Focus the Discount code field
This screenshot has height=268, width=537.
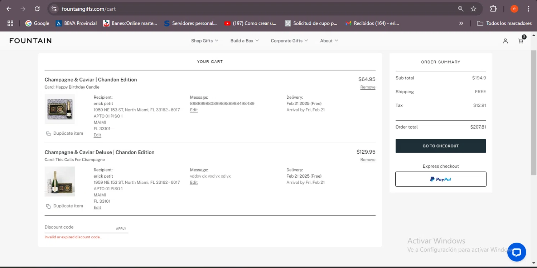pyautogui.click(x=78, y=227)
